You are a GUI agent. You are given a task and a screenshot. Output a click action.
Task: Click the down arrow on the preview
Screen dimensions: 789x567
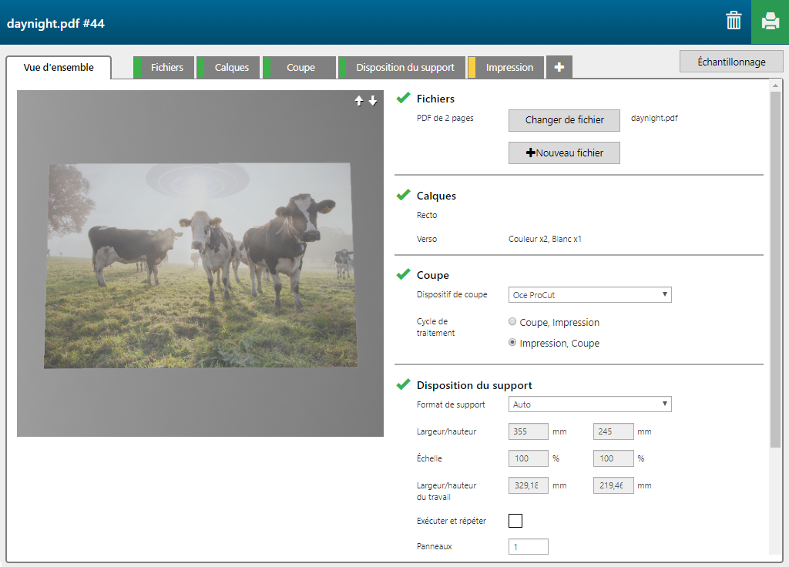coord(373,101)
